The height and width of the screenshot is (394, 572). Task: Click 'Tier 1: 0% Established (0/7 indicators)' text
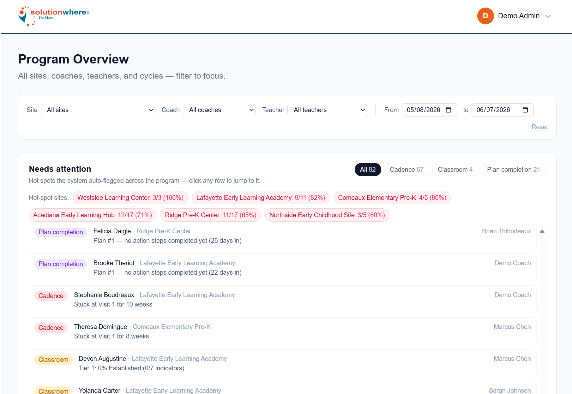[x=131, y=368]
